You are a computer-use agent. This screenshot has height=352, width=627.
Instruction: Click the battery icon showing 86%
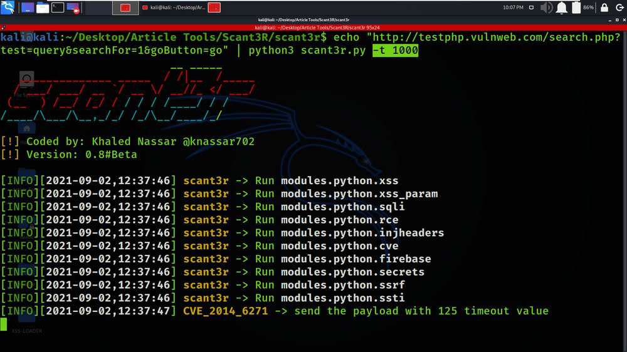click(576, 8)
